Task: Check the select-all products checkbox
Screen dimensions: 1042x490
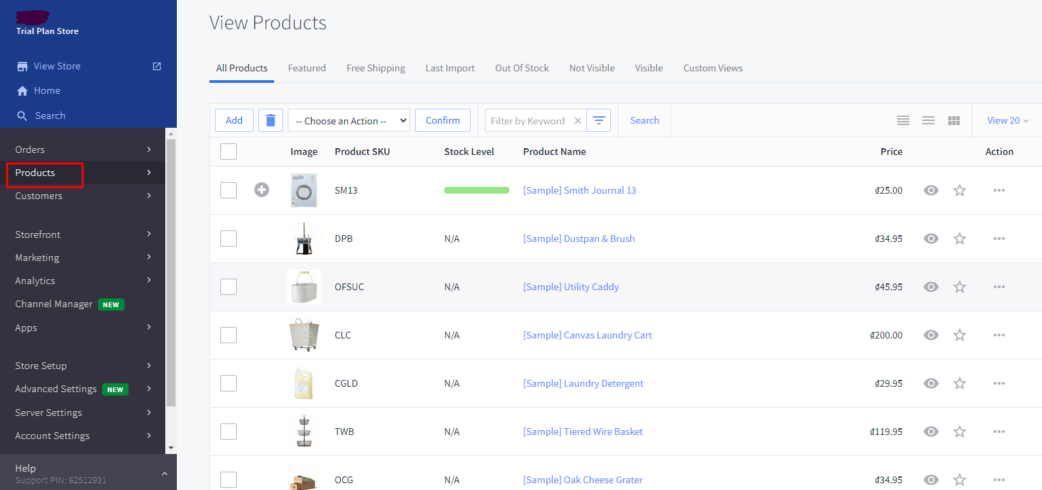Action: (x=229, y=152)
